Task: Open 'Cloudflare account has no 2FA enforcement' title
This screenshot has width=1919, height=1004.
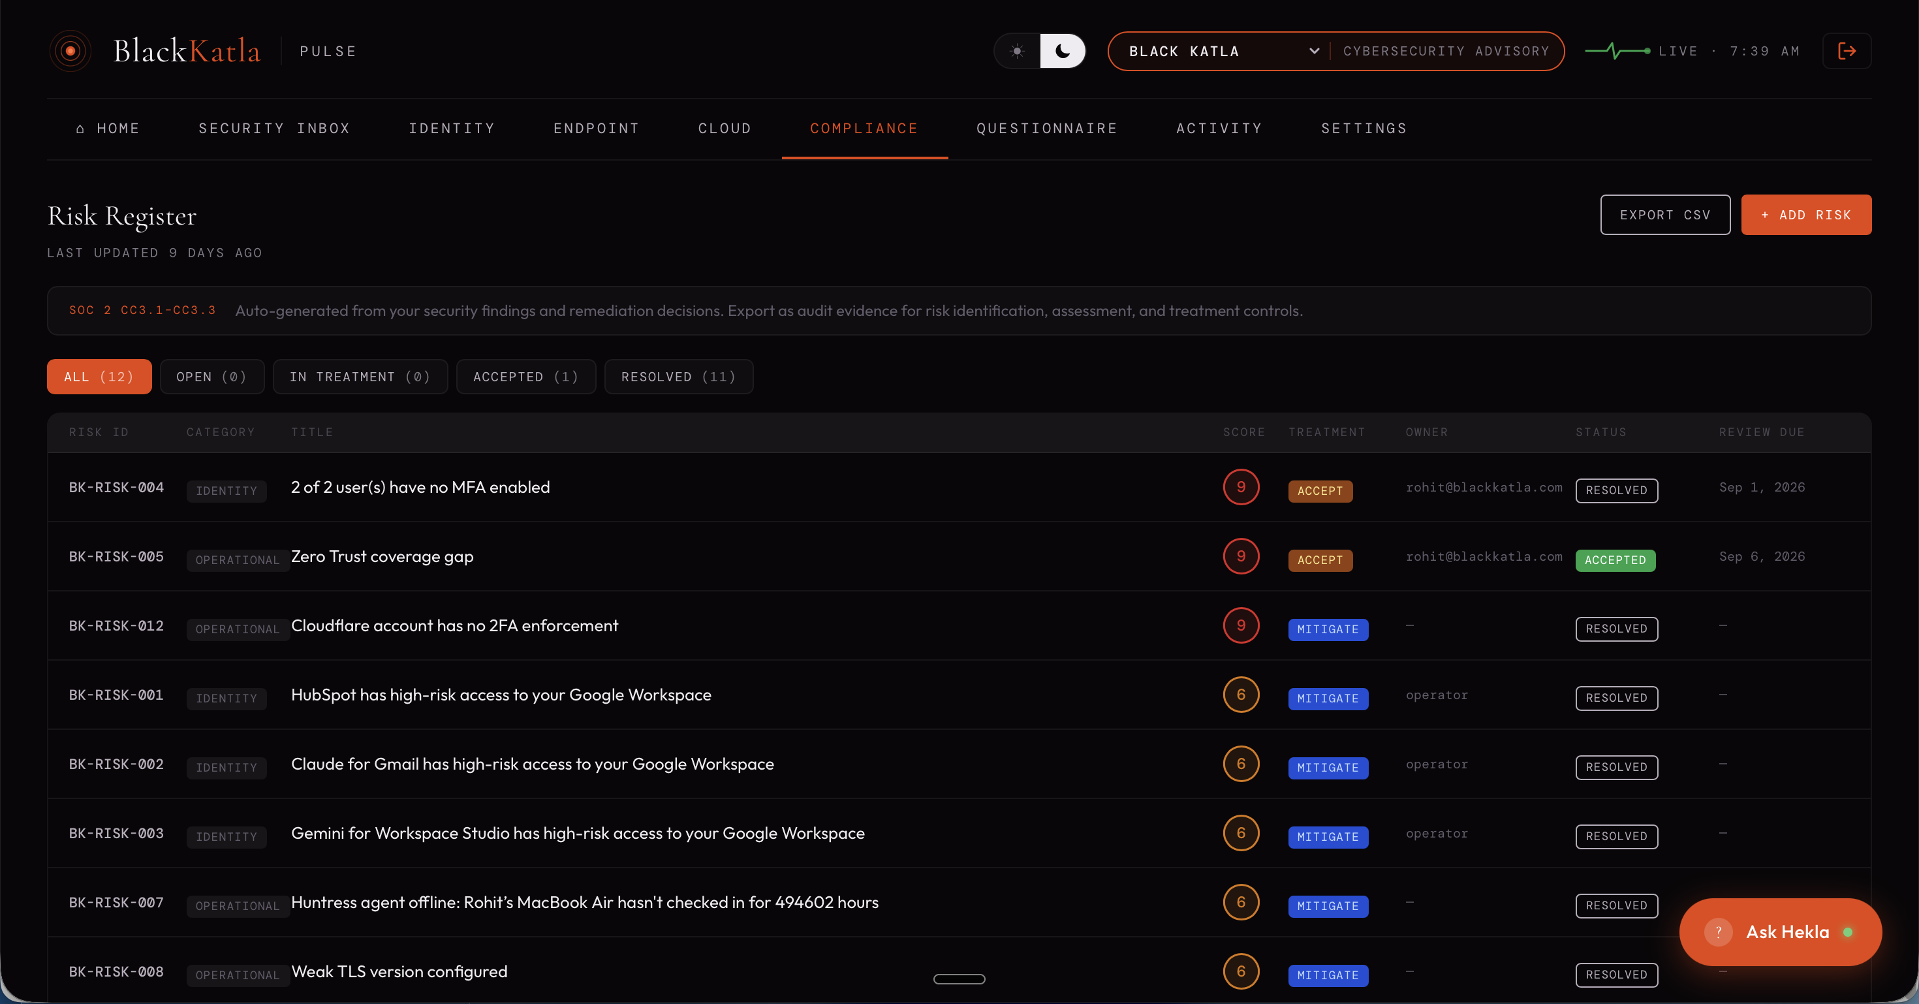Action: tap(454, 625)
